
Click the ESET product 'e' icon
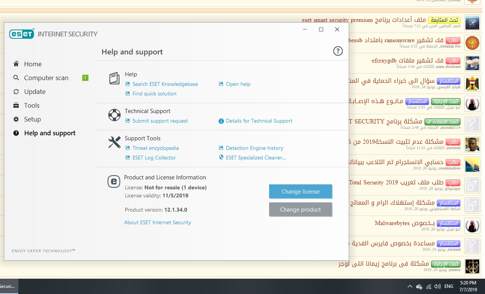pos(114,181)
